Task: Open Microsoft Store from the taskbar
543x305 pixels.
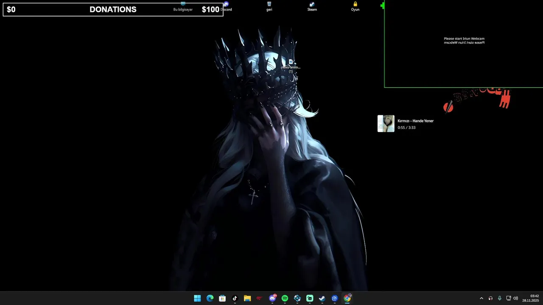Action: pyautogui.click(x=222, y=298)
